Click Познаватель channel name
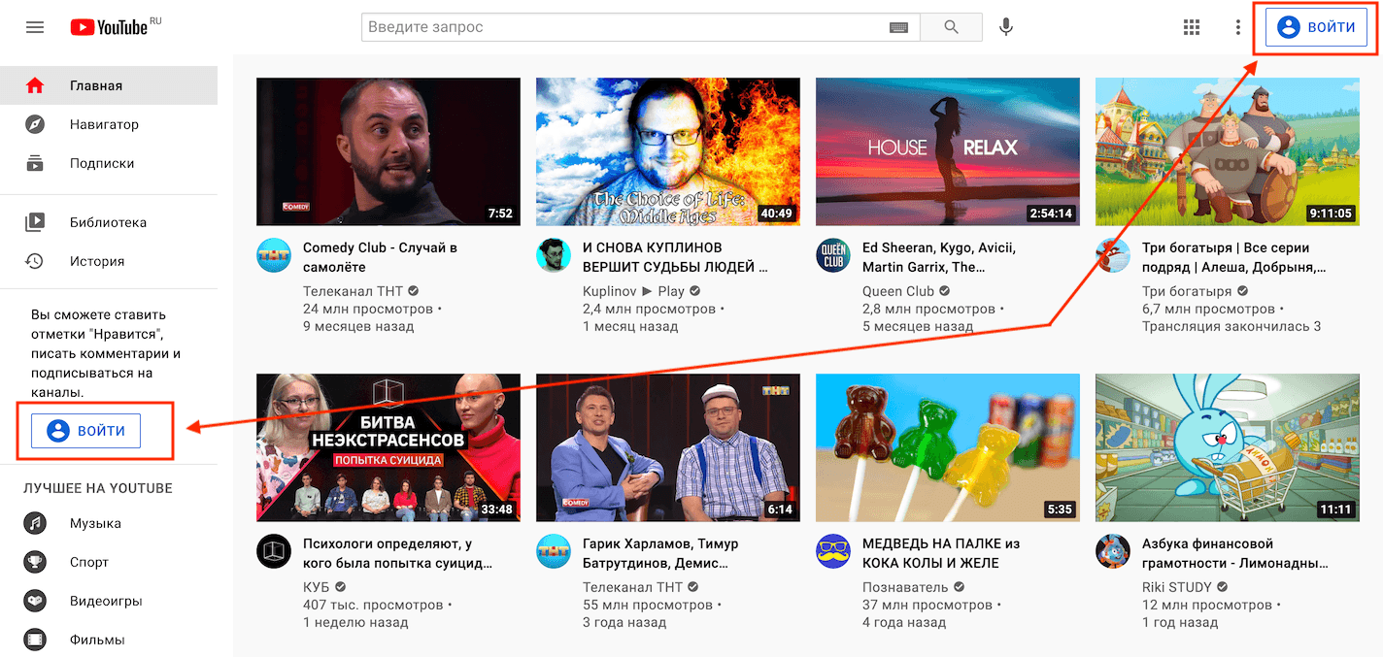Viewport: 1383px width, 657px height. (905, 587)
